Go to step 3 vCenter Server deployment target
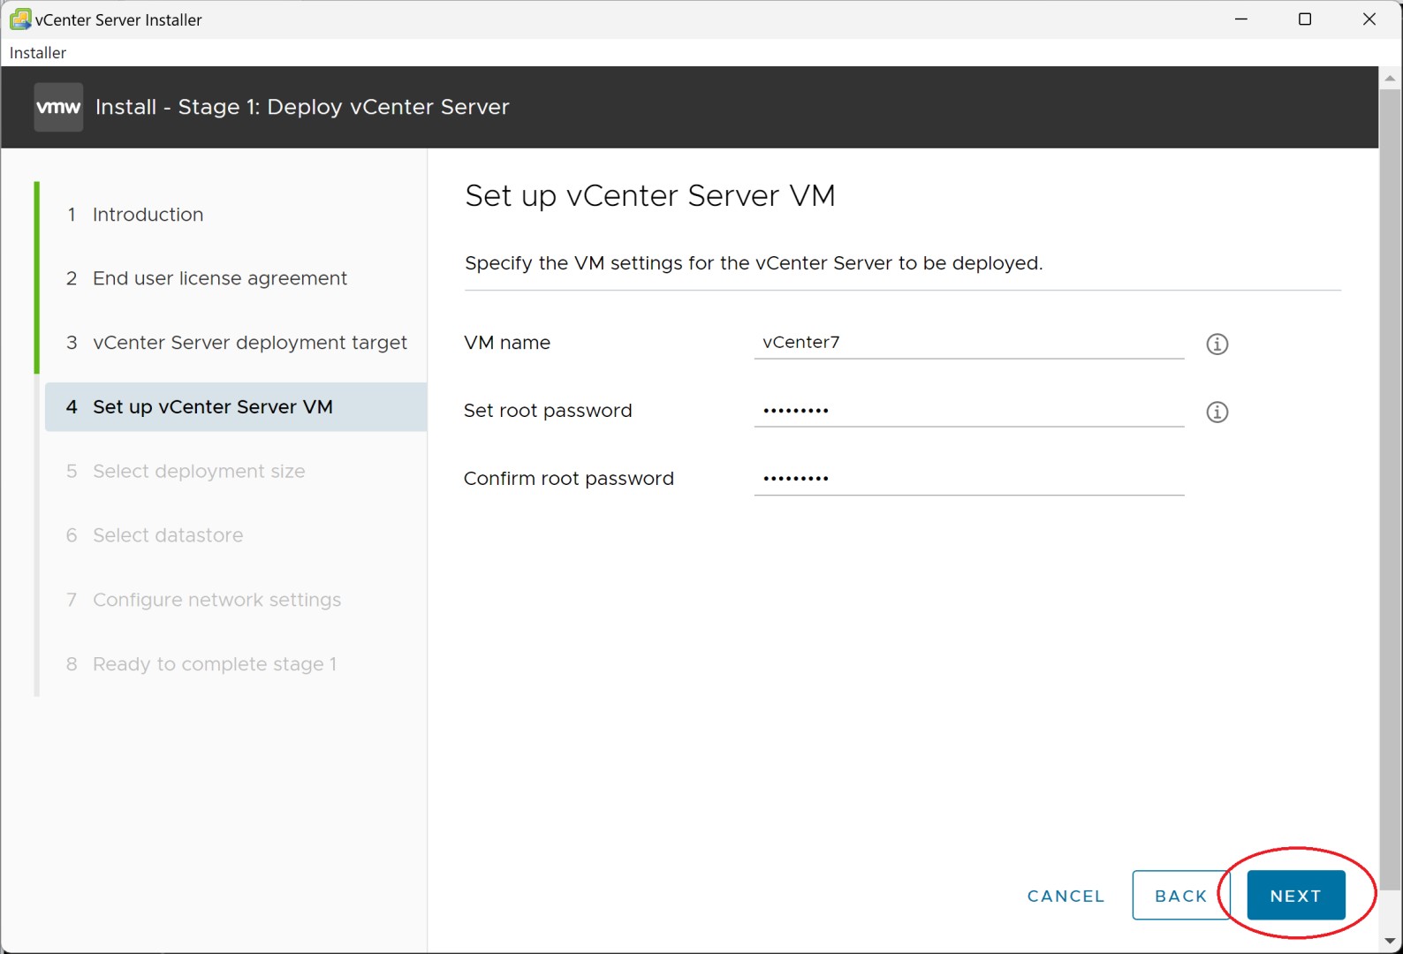Viewport: 1403px width, 954px height. pos(237,343)
